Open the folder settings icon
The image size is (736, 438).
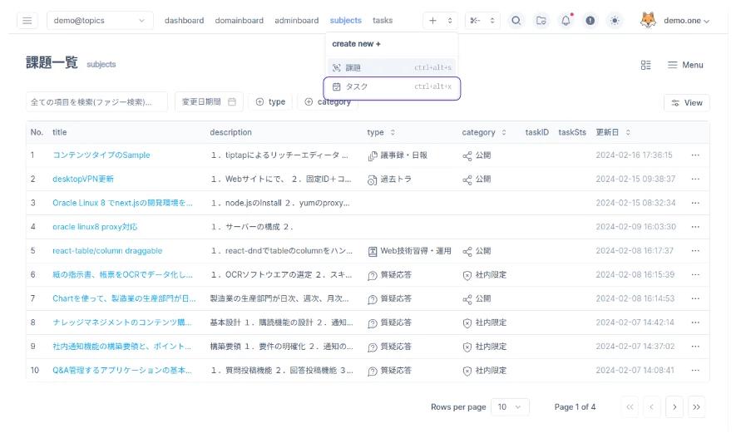click(x=541, y=21)
